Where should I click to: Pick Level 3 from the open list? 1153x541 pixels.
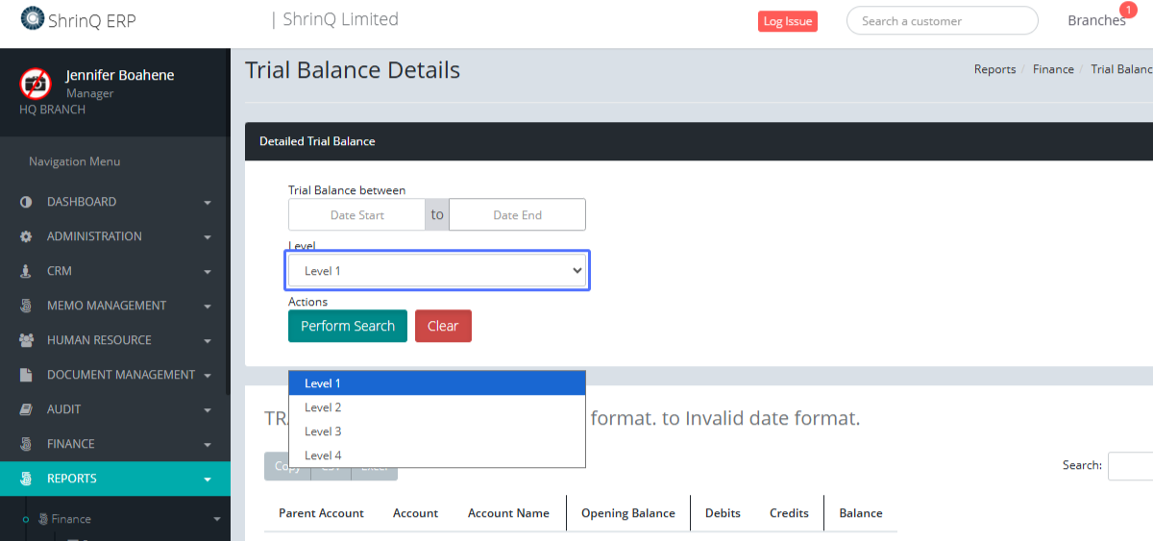pos(323,431)
